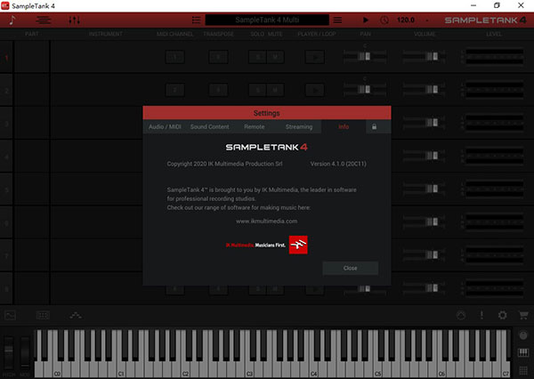This screenshot has width=534, height=379.
Task: Open the Mix view lines icon
Action: [x=44, y=20]
